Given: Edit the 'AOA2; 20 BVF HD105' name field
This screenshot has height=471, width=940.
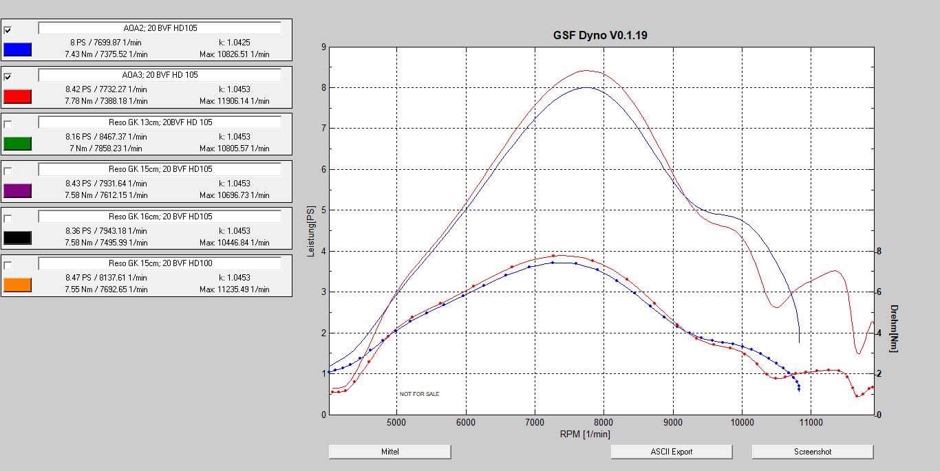Looking at the screenshot, I should coord(160,28).
